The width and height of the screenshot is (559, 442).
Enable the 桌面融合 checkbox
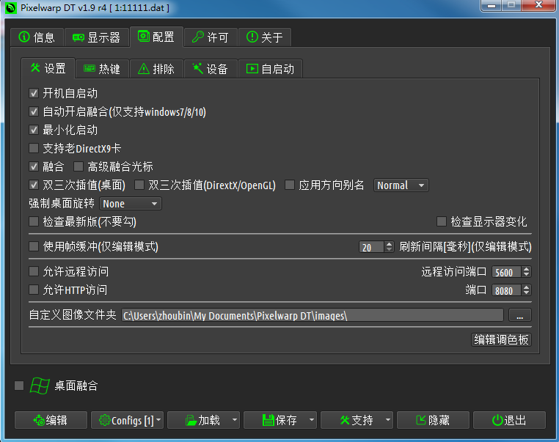[20, 386]
